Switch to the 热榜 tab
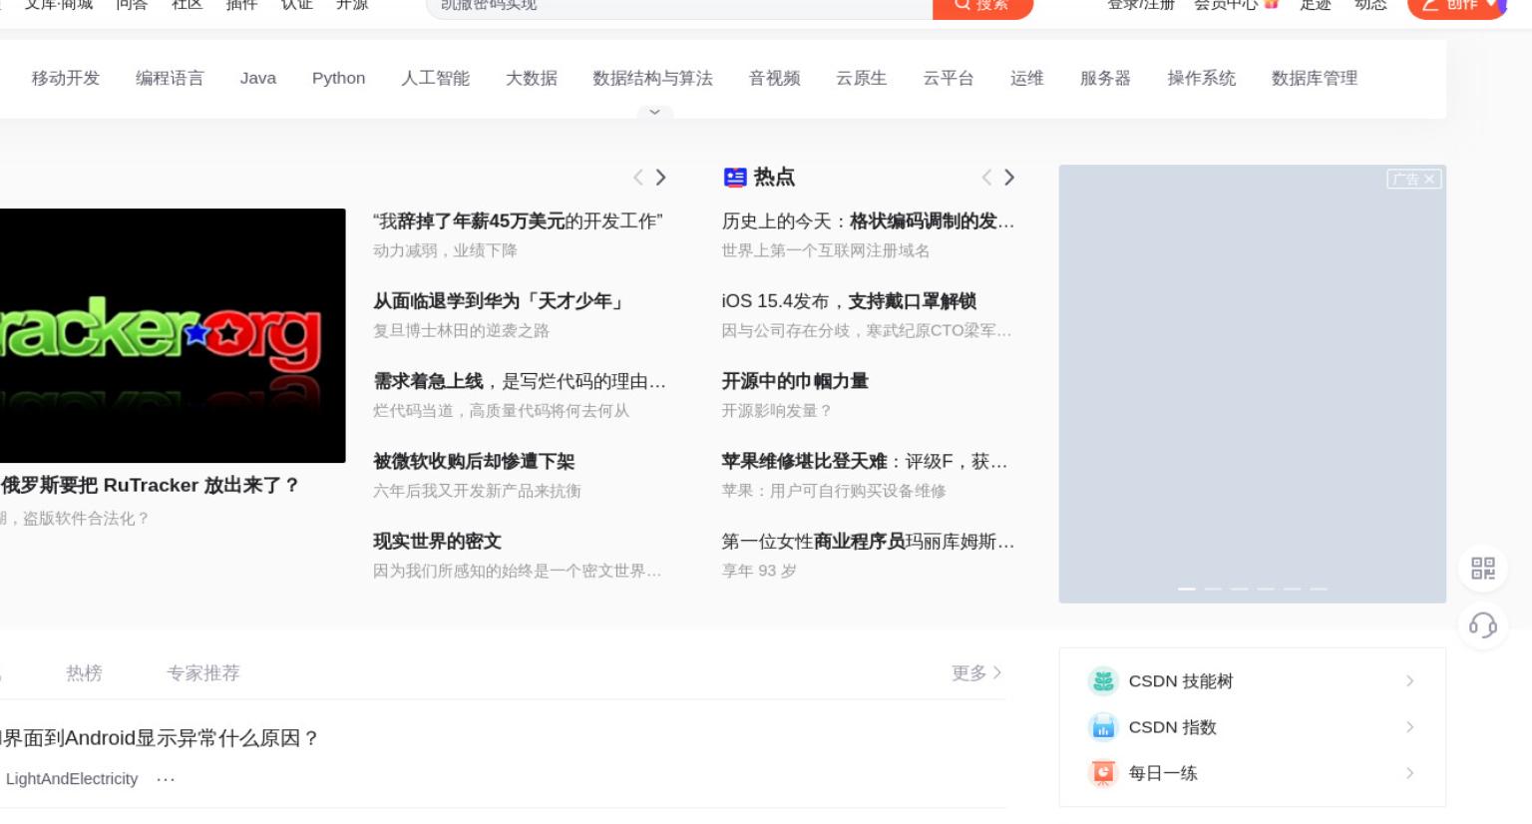Image resolution: width=1532 pixels, height=824 pixels. (84, 673)
